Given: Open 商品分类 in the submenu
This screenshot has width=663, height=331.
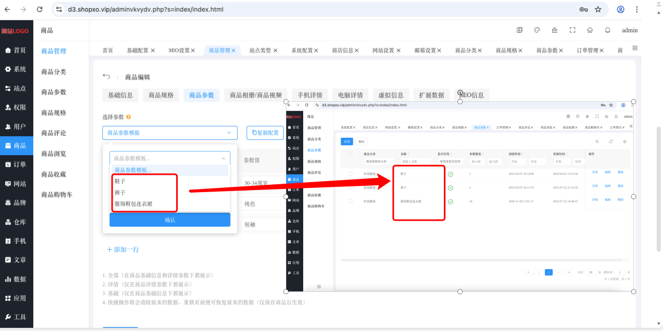Looking at the screenshot, I should pyautogui.click(x=53, y=71).
